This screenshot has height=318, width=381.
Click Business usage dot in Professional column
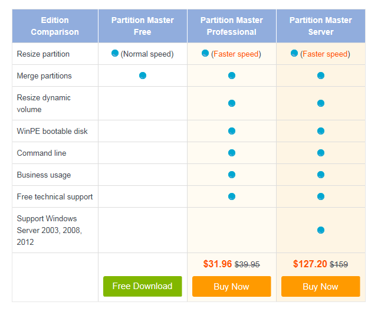232,175
